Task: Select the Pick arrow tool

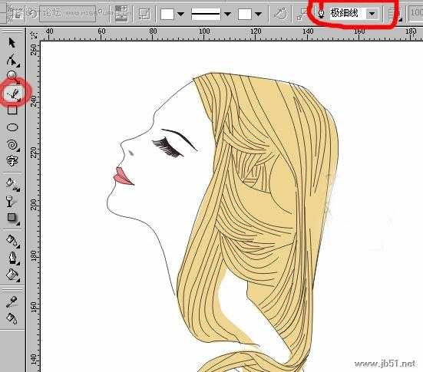Action: click(12, 43)
